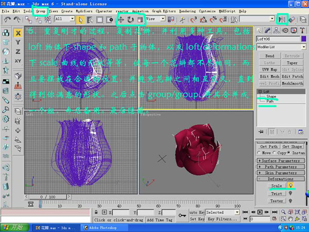Constrain to XY plane button
309x232 pixels.
(18, 61)
